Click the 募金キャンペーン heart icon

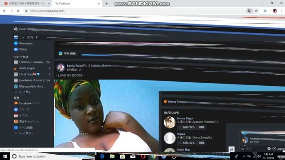click(16, 121)
